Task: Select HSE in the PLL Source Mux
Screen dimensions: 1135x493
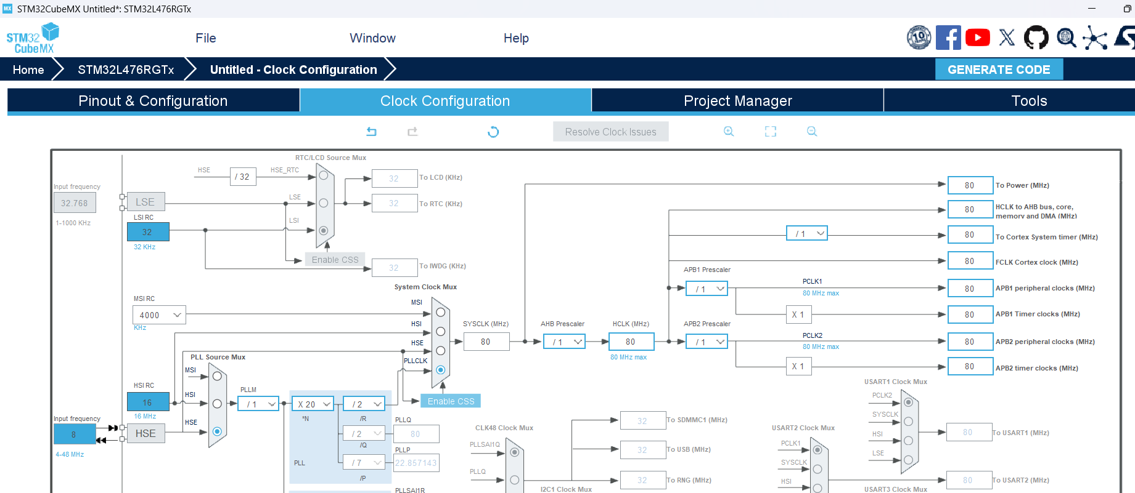Action: [x=217, y=431]
